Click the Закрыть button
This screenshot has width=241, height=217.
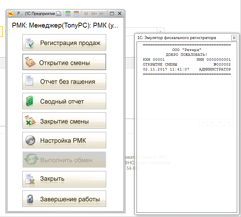tap(64, 179)
